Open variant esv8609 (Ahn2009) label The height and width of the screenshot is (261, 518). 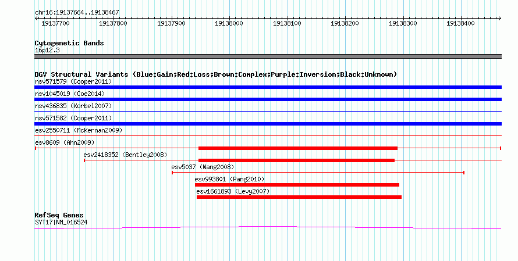pos(65,142)
